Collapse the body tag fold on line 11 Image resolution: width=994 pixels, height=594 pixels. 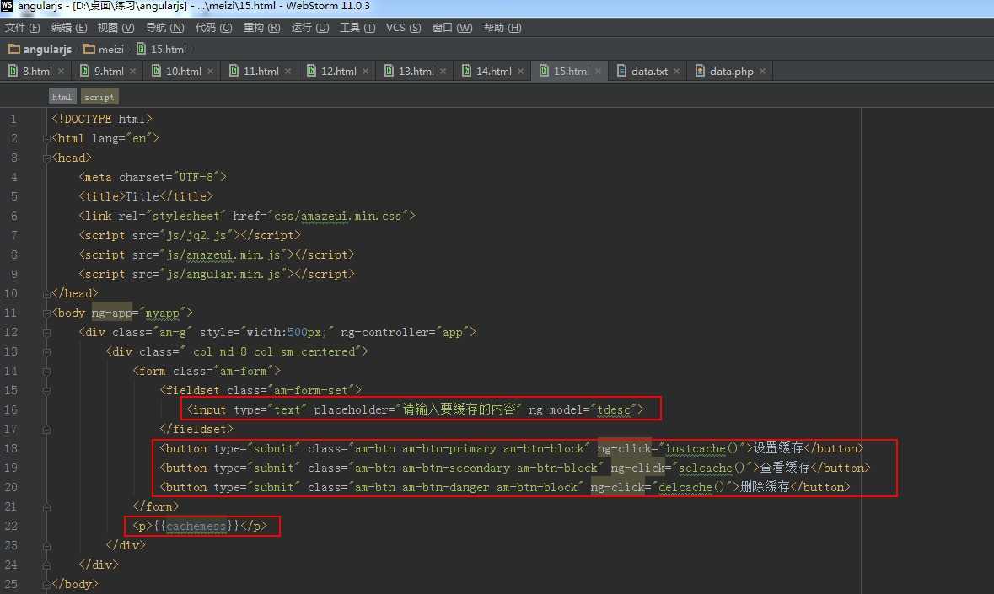(46, 313)
